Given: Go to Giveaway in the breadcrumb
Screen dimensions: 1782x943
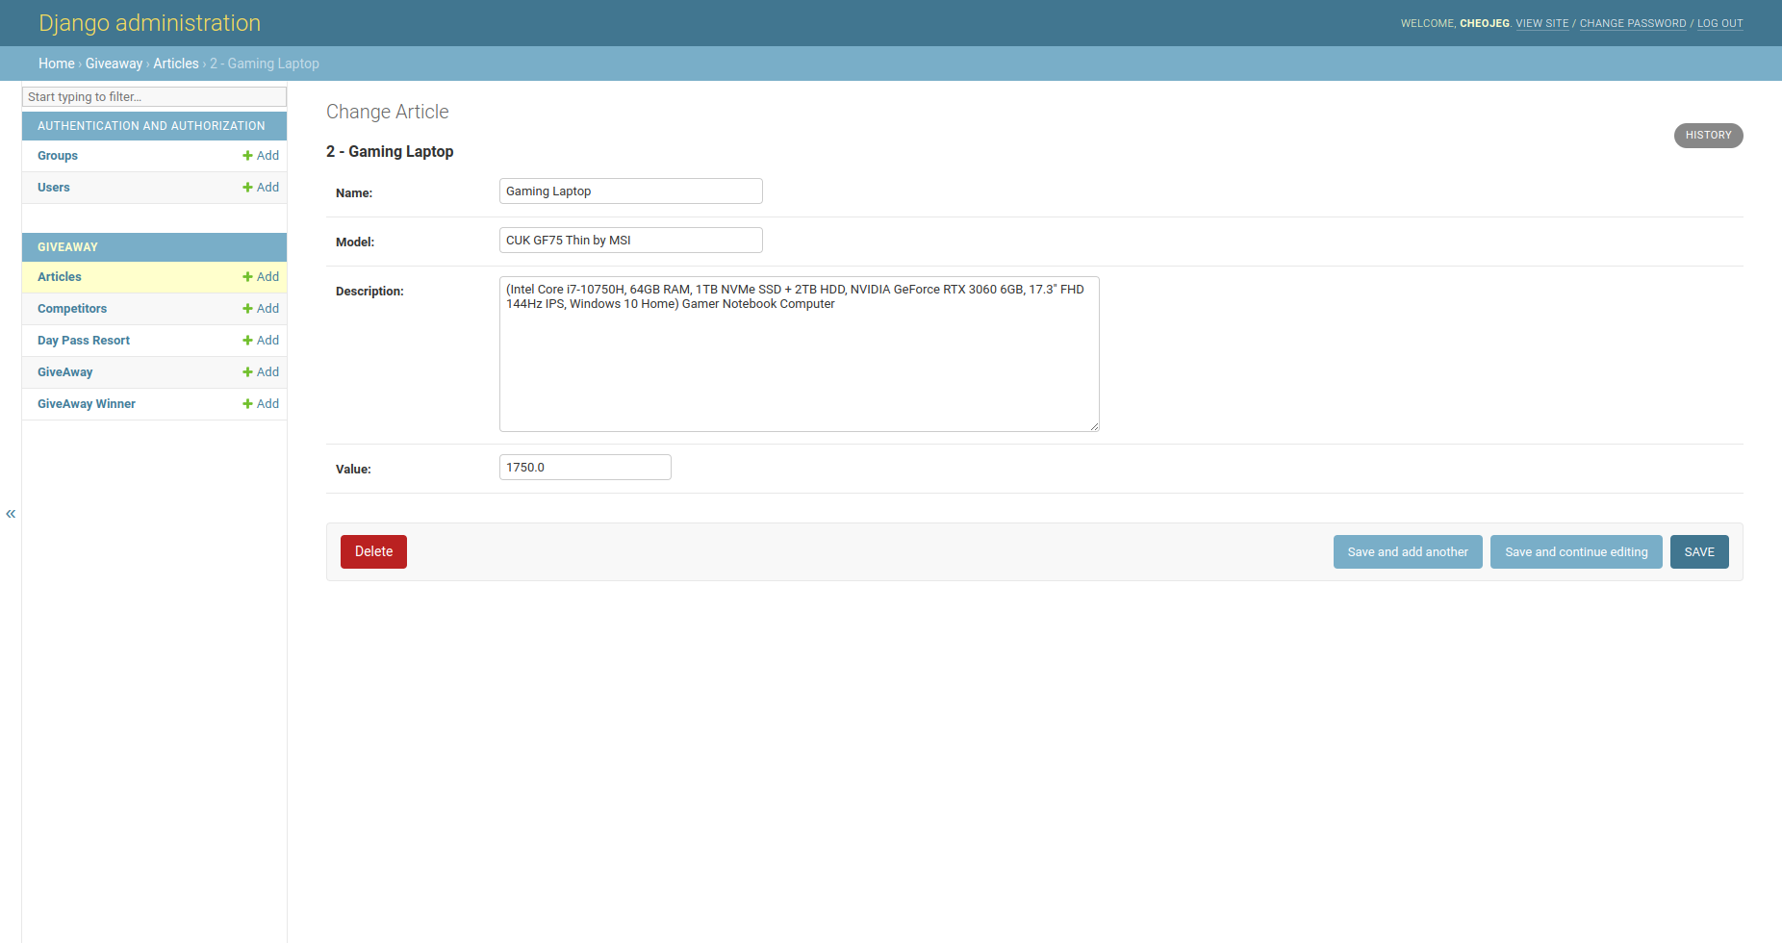Looking at the screenshot, I should [114, 64].
